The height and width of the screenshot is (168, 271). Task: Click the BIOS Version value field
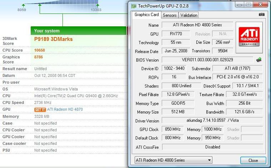pyautogui.click(x=207, y=60)
